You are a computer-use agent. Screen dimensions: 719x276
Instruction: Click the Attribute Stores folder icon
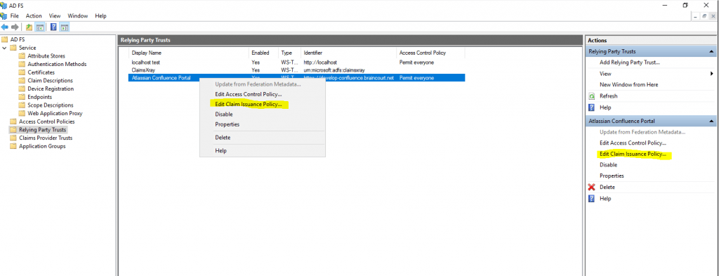coord(22,56)
